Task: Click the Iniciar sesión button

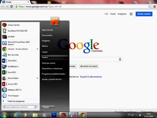Action: click(x=144, y=14)
